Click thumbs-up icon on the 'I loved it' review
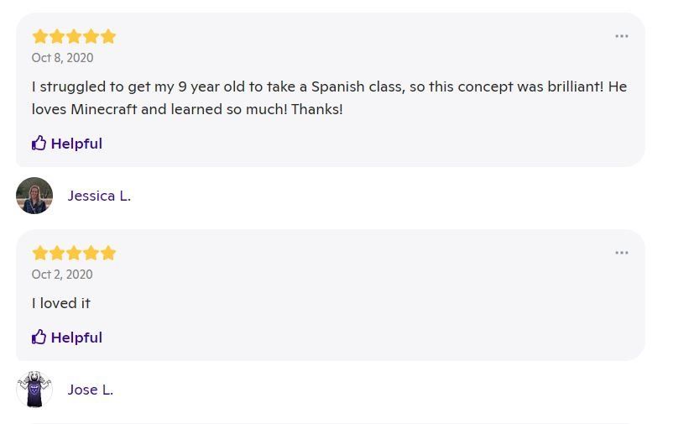The height and width of the screenshot is (424, 673). click(39, 338)
